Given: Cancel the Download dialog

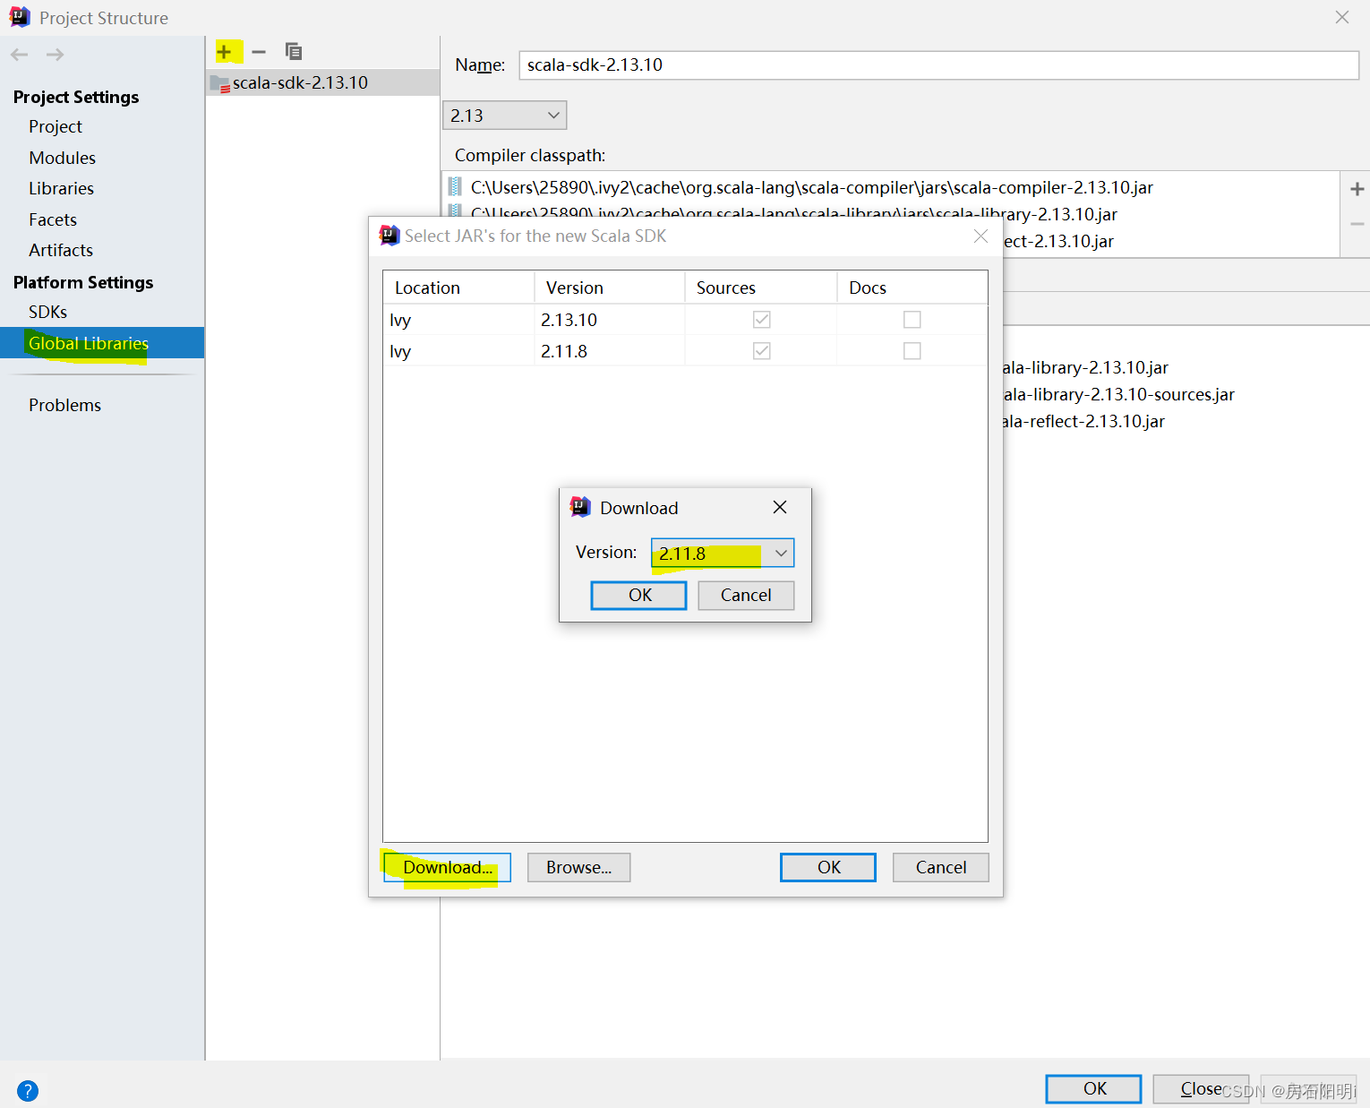Looking at the screenshot, I should pyautogui.click(x=745, y=596).
